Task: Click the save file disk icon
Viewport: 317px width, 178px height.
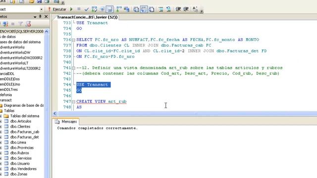Action: (39, 1)
